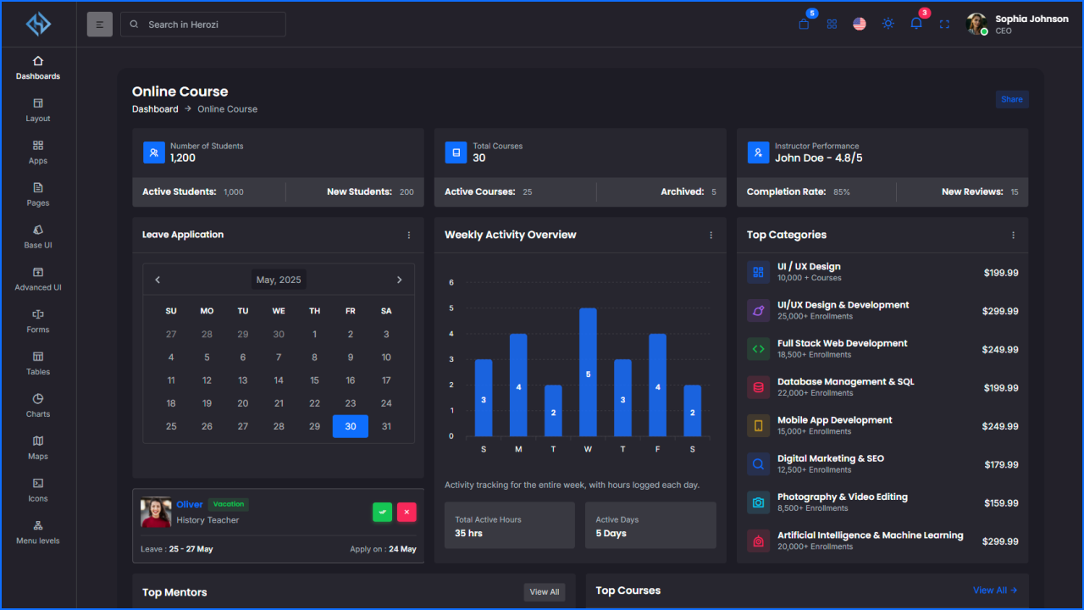Go to next month in the calendar
The image size is (1084, 610).
pyautogui.click(x=399, y=279)
